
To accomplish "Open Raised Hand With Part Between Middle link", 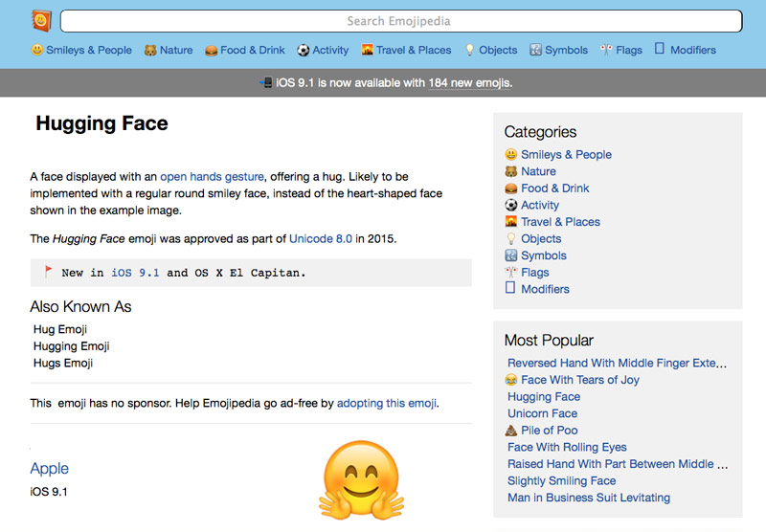I will [618, 464].
